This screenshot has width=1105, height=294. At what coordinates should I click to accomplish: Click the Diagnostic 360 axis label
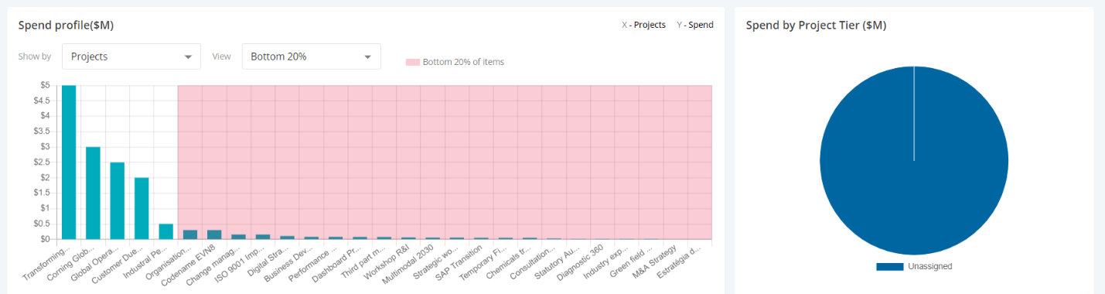[x=583, y=263]
